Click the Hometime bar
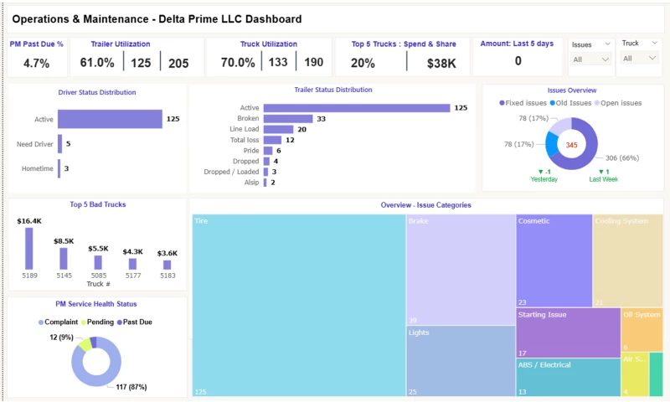The width and height of the screenshot is (670, 402). (x=59, y=168)
